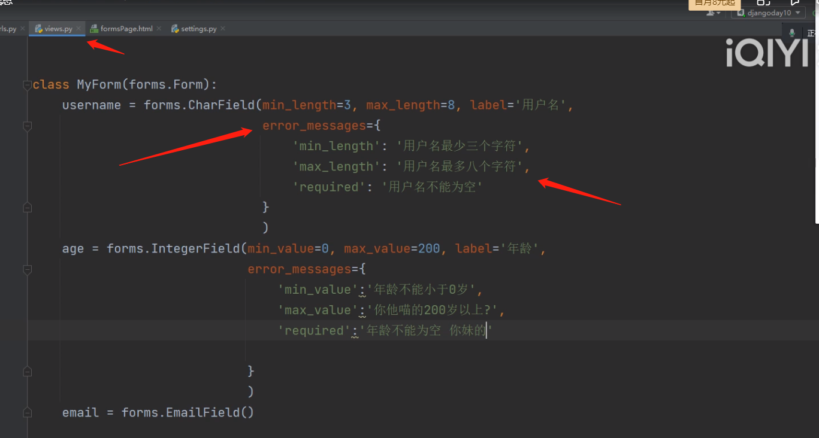Viewport: 819px width, 438px height.
Task: Click the Django icon in run configuration
Action: coord(741,13)
